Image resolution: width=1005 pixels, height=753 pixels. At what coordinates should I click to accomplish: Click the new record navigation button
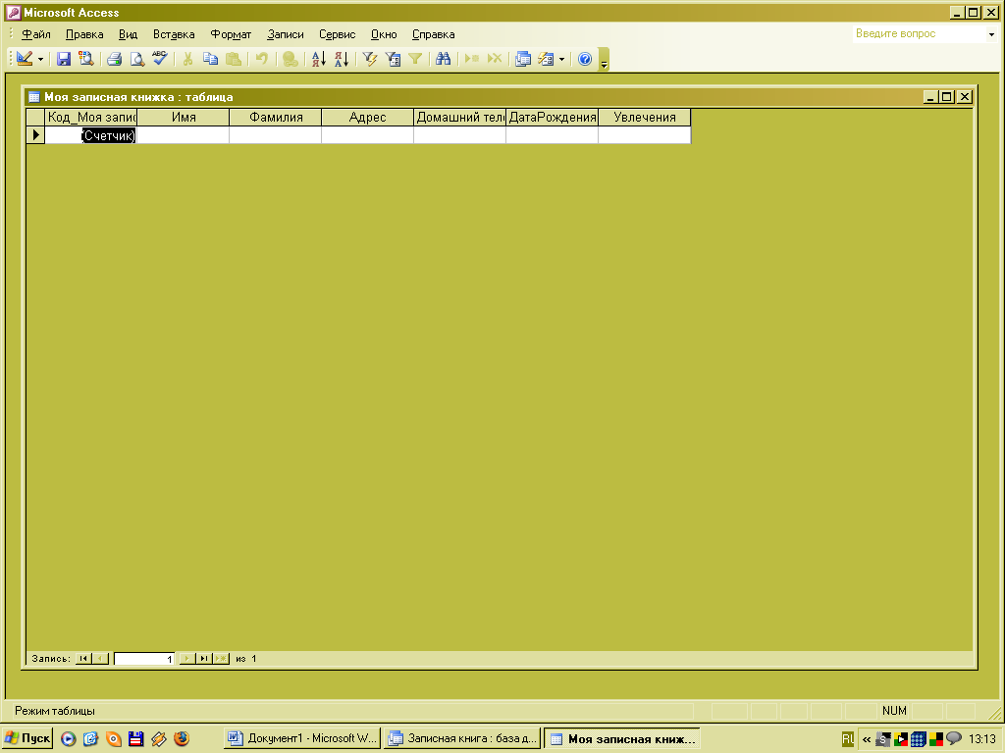click(x=221, y=658)
